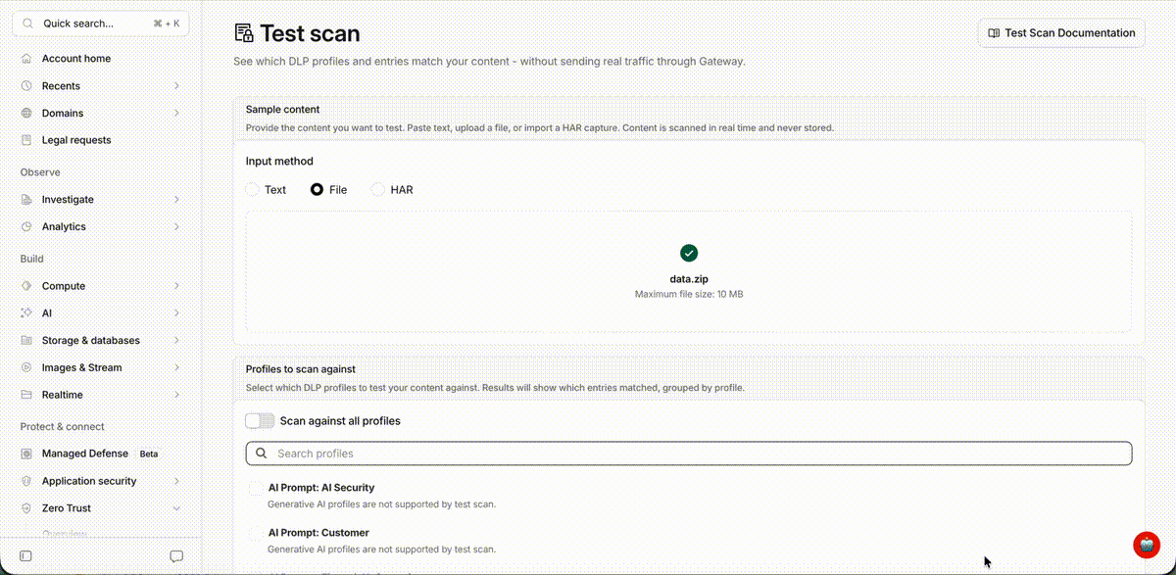Click the Beta badge next to Managed Defense
Viewport: 1176px width, 575px height.
[149, 455]
